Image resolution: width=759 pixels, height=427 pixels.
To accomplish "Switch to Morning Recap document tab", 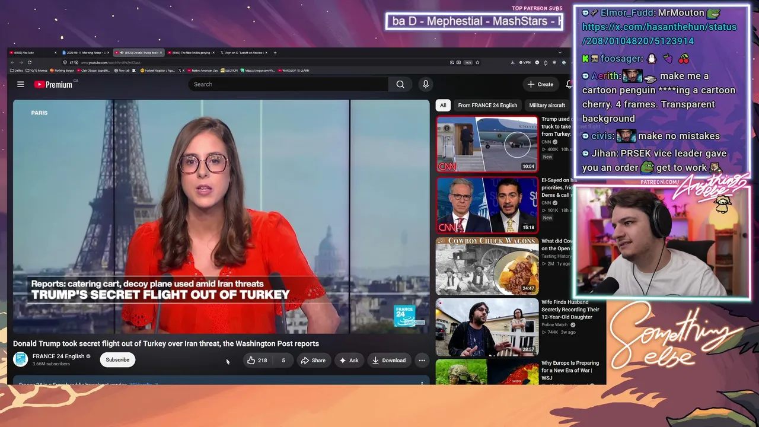I will 85,53.
